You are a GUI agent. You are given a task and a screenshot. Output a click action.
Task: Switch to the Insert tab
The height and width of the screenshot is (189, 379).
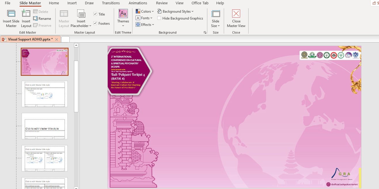tap(72, 3)
